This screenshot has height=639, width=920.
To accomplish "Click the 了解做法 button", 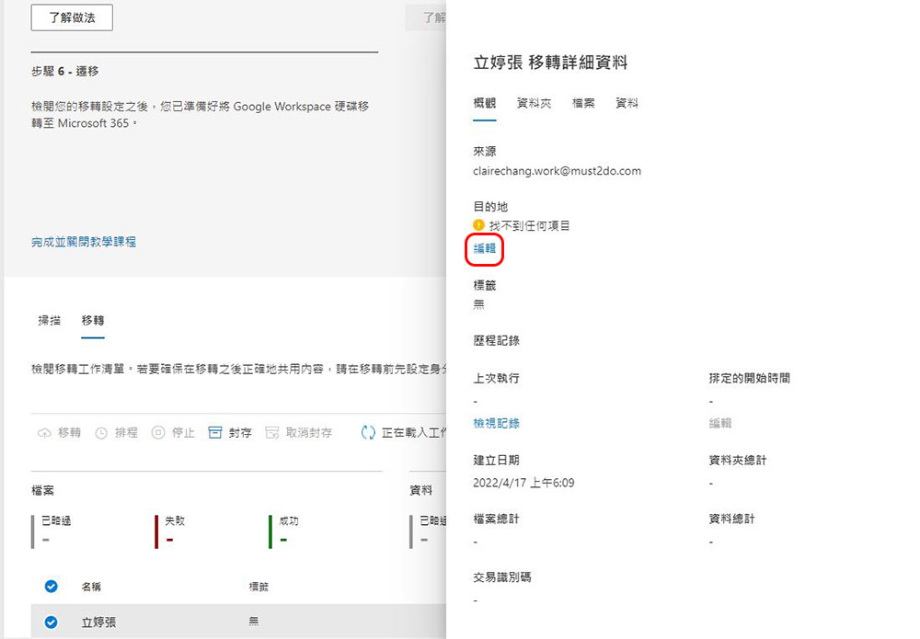I will (x=72, y=17).
